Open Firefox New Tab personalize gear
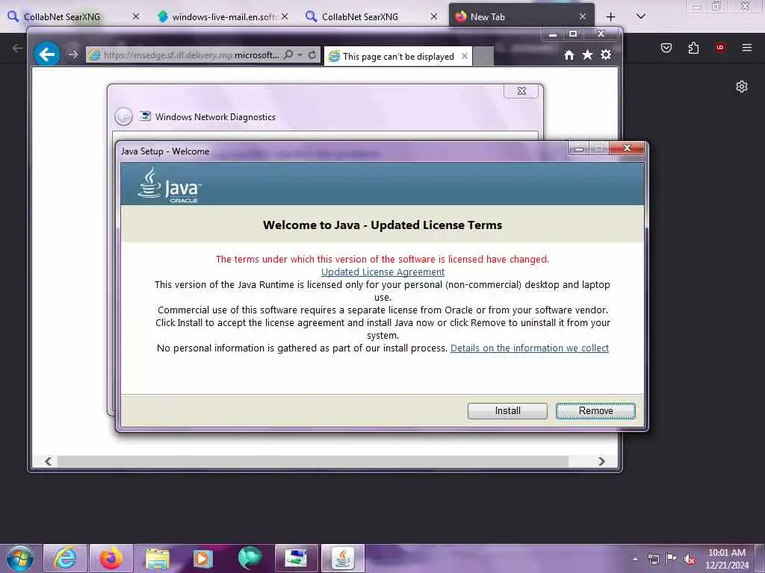 click(742, 87)
